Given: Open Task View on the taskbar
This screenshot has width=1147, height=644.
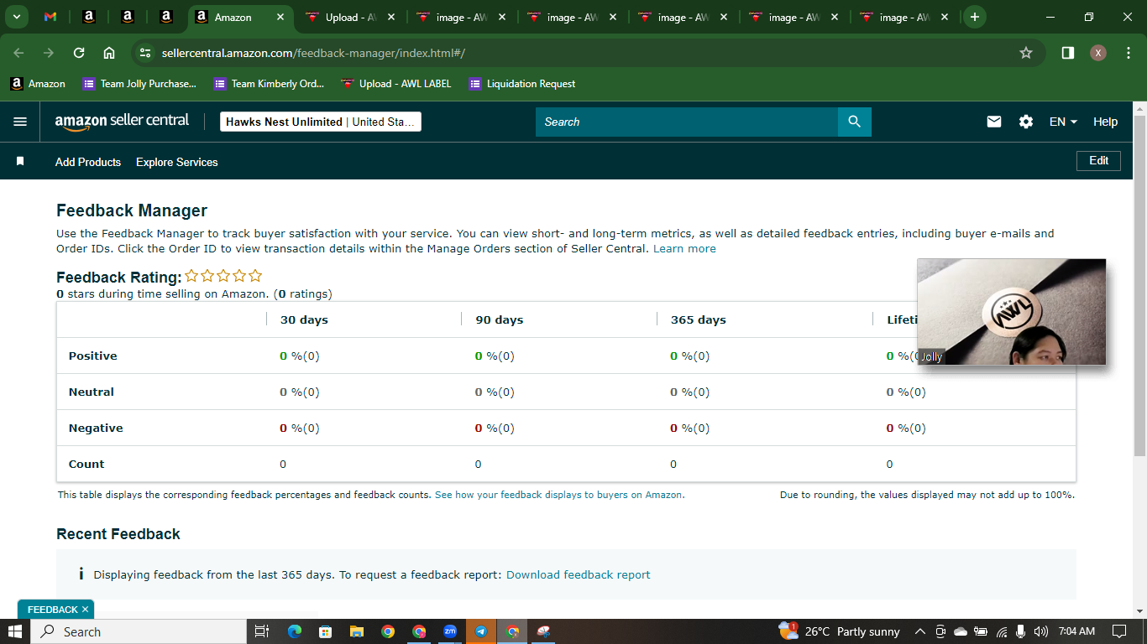Looking at the screenshot, I should point(261,631).
